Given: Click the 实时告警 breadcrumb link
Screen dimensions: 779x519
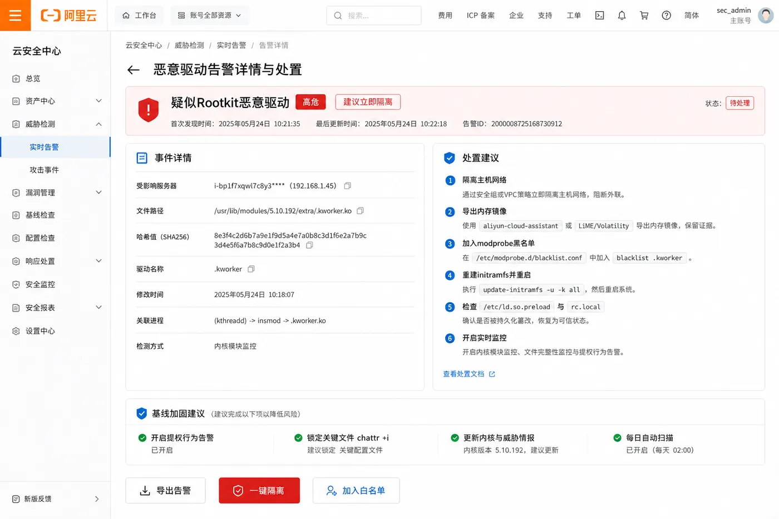Looking at the screenshot, I should 231,45.
